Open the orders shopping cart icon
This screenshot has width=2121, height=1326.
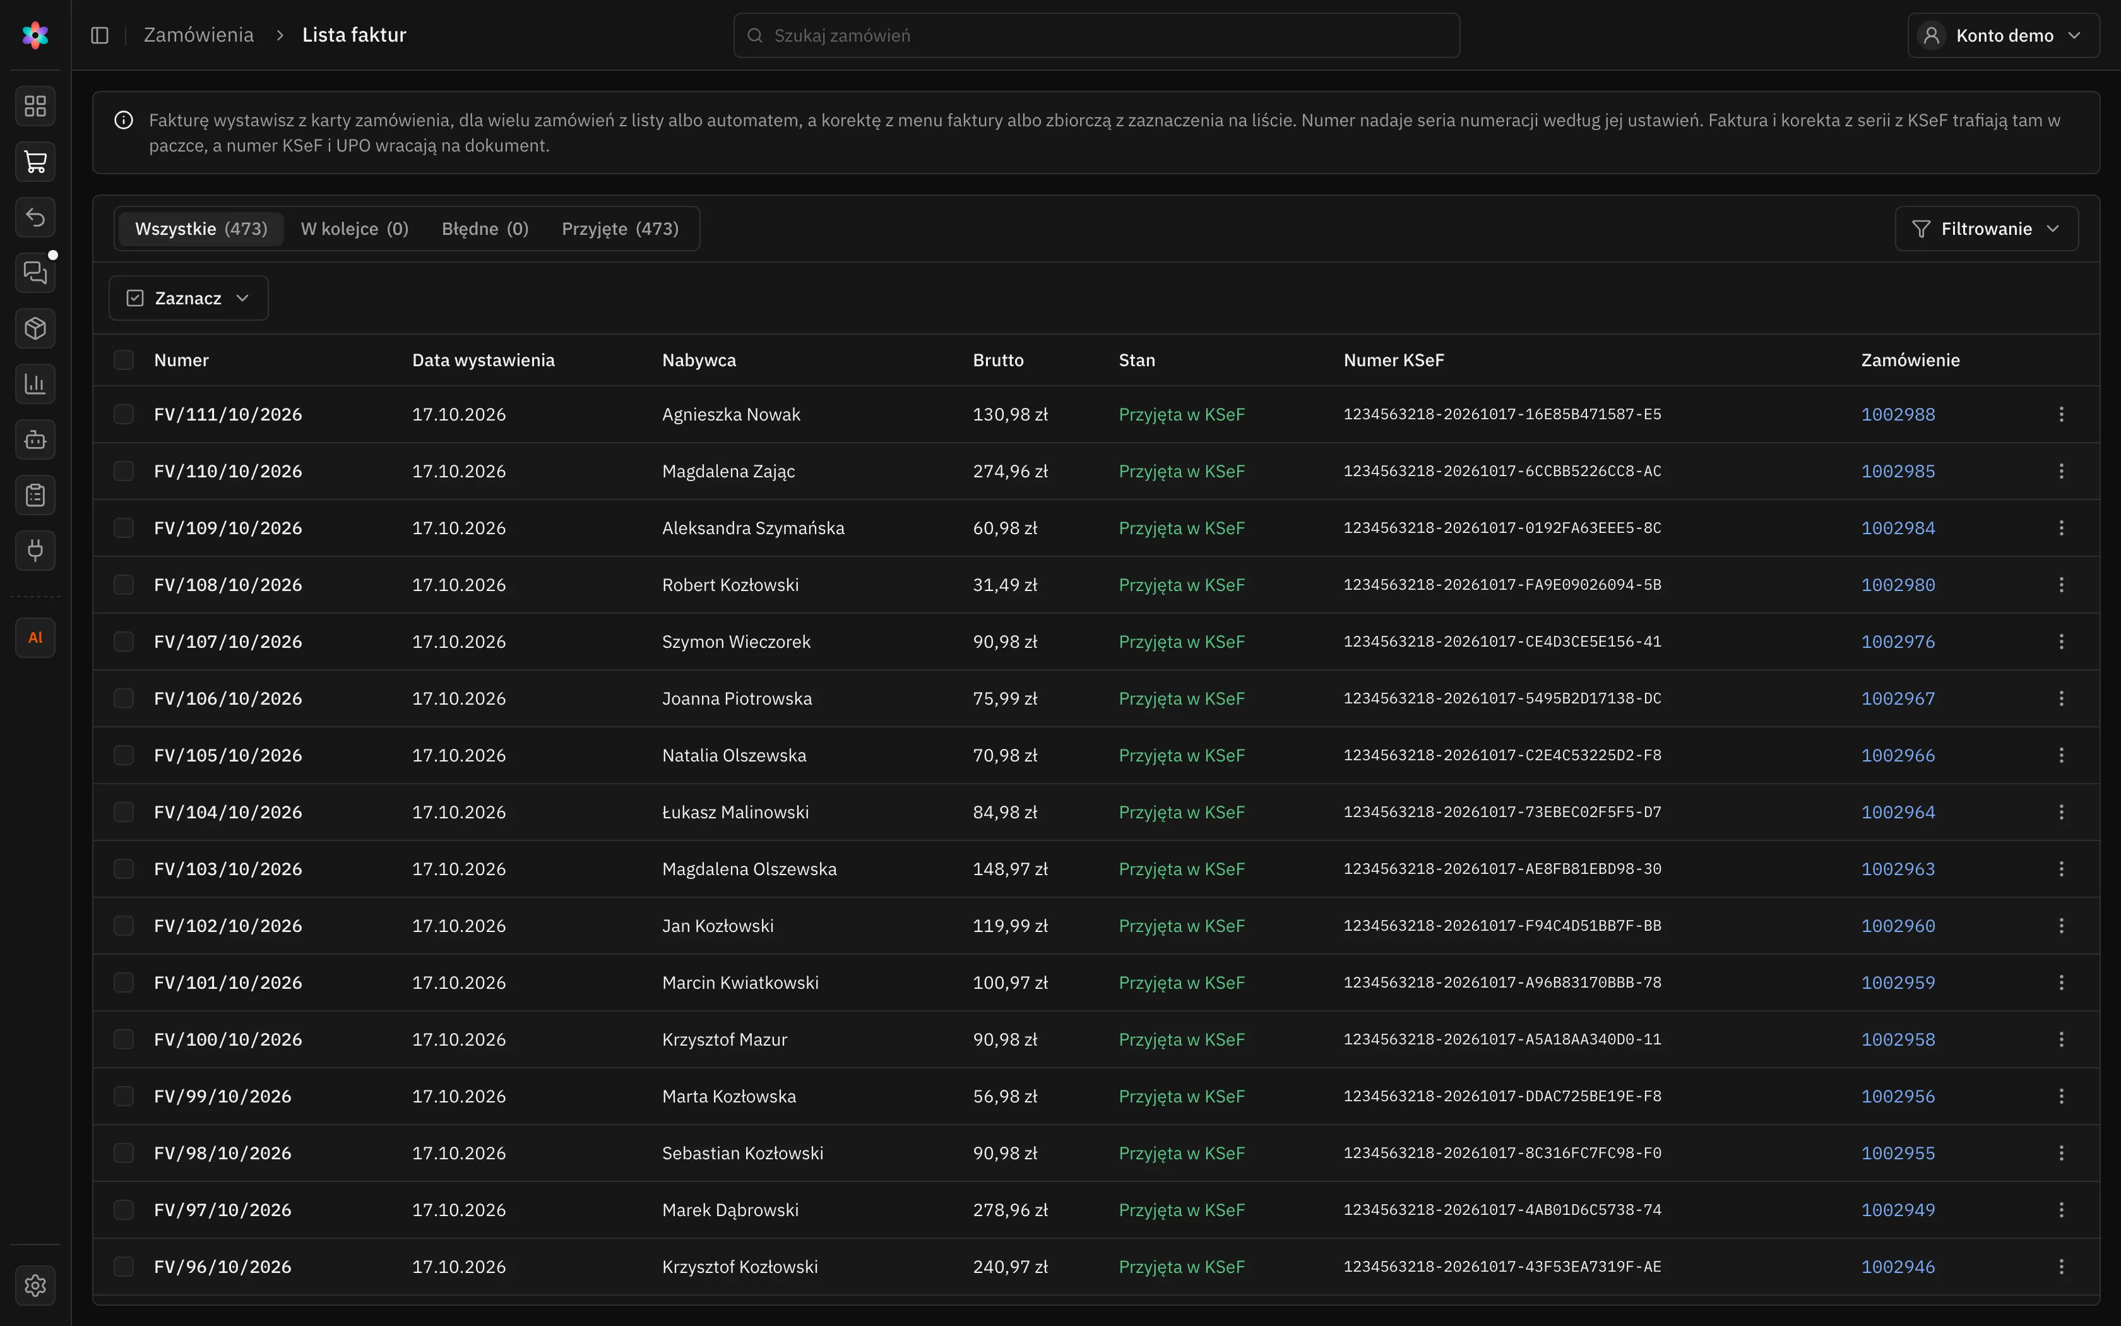click(35, 162)
